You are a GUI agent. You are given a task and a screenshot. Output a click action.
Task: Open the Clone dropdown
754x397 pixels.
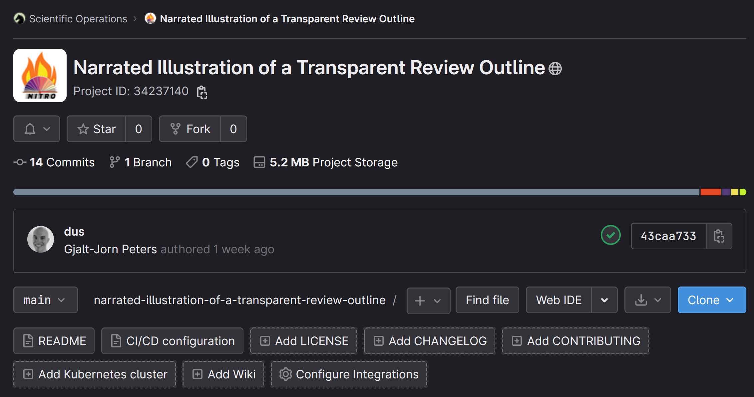pos(712,300)
